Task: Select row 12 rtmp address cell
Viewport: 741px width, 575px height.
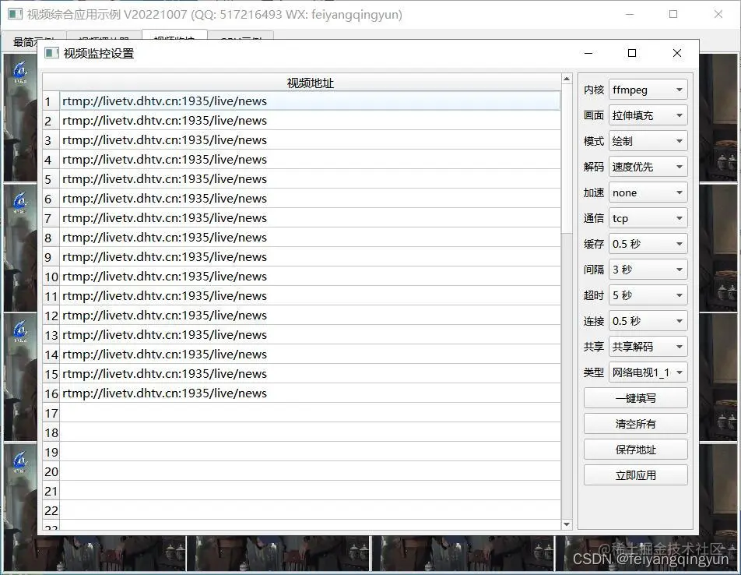Action: (310, 316)
